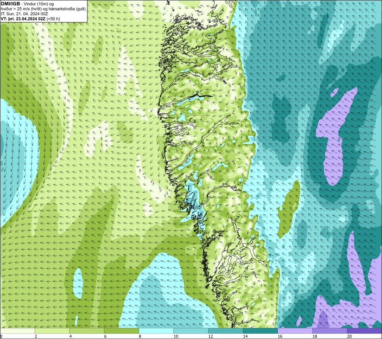Click the 18–20 m/s medium purple legend swatch
Screen dimensions: 382x339
point(330,331)
